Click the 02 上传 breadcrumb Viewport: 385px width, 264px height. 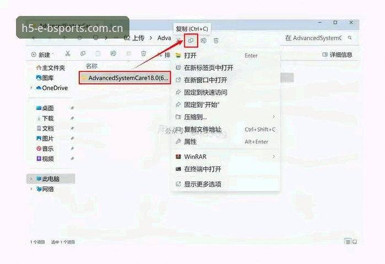pyautogui.click(x=134, y=38)
